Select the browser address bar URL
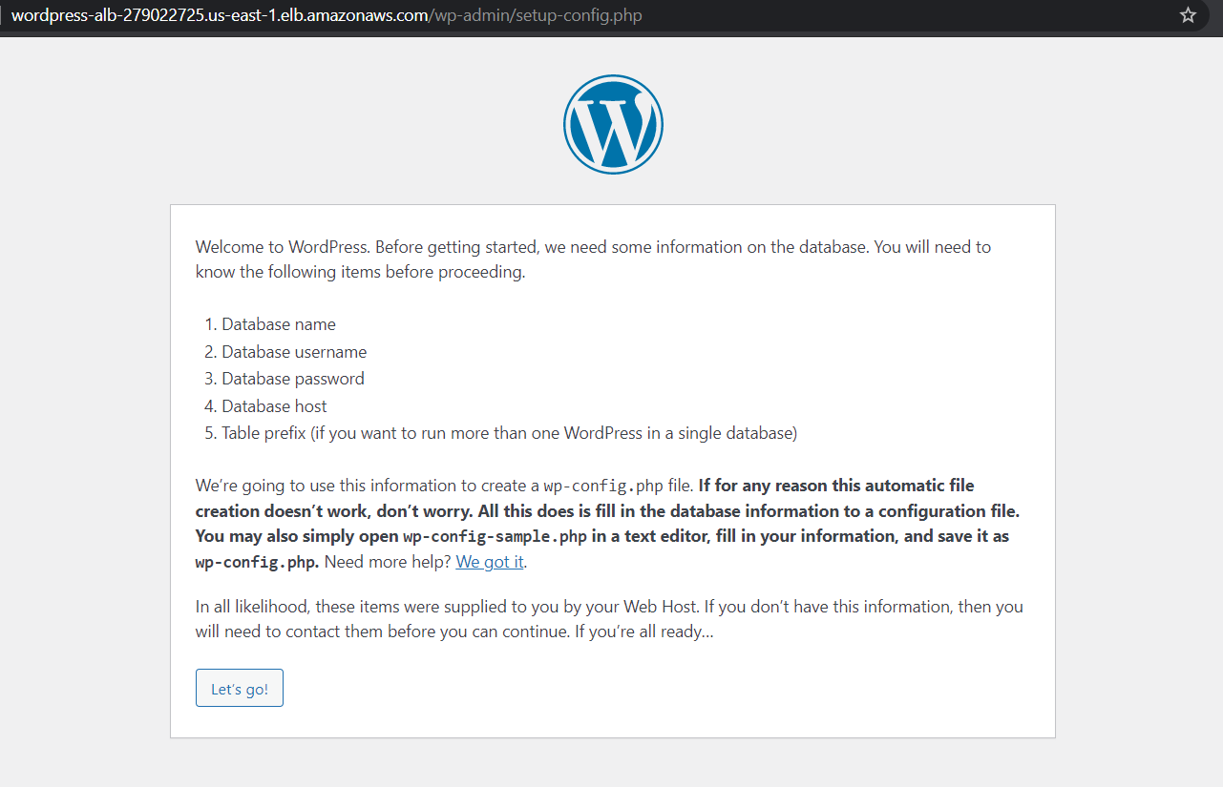The height and width of the screenshot is (787, 1223). (x=327, y=15)
